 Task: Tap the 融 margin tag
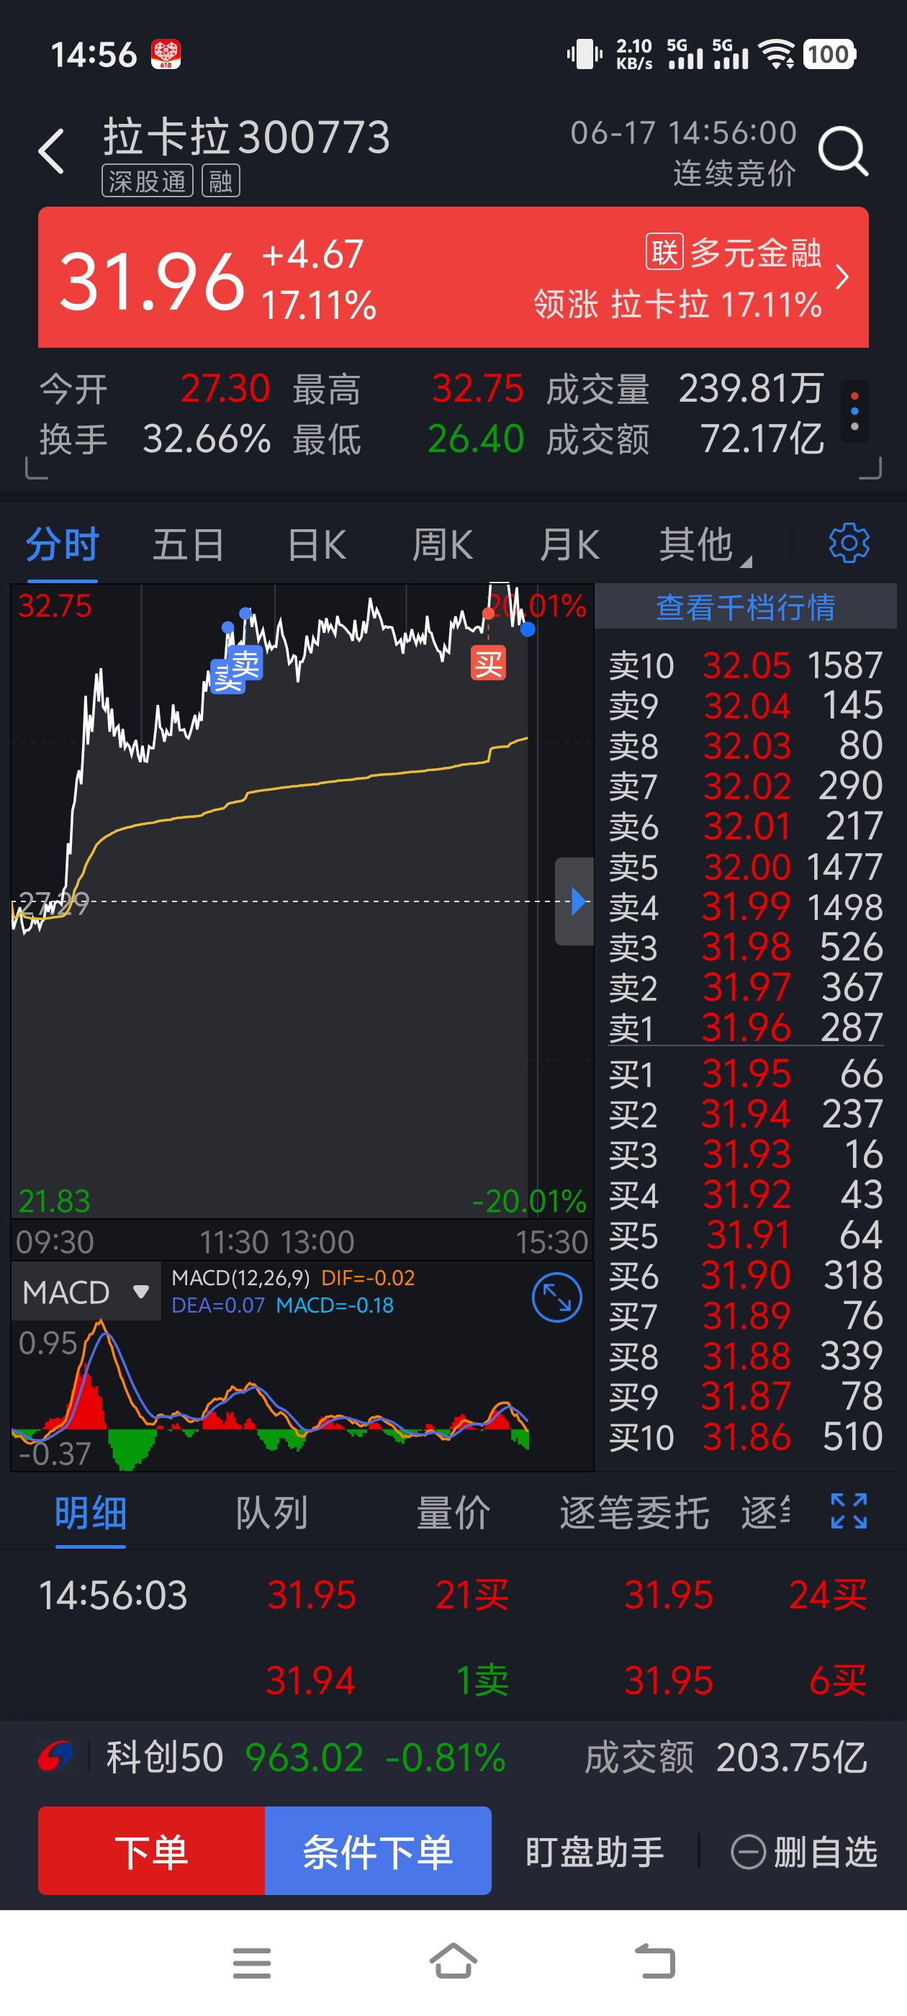tap(221, 181)
